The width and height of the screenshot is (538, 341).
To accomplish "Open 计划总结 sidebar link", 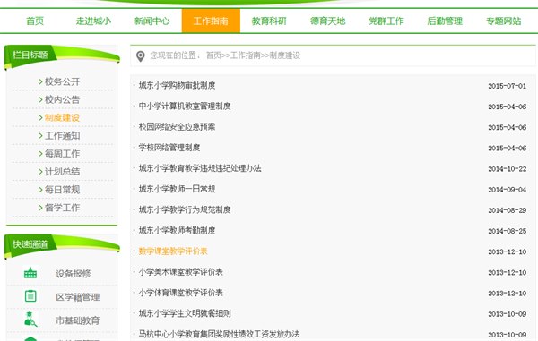I will click(x=62, y=172).
